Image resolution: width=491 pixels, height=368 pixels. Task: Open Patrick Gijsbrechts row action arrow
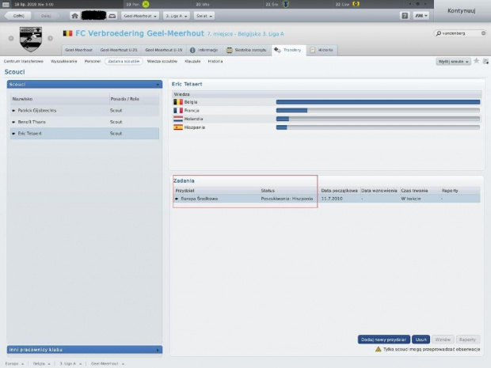pyautogui.click(x=13, y=111)
